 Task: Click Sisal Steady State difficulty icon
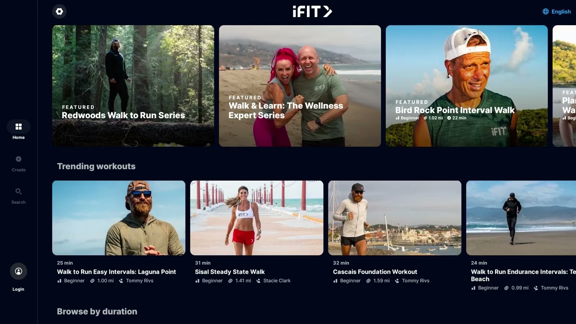point(197,281)
